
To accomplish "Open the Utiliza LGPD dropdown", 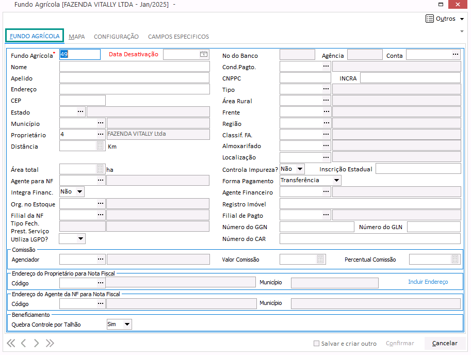I will tap(80, 238).
